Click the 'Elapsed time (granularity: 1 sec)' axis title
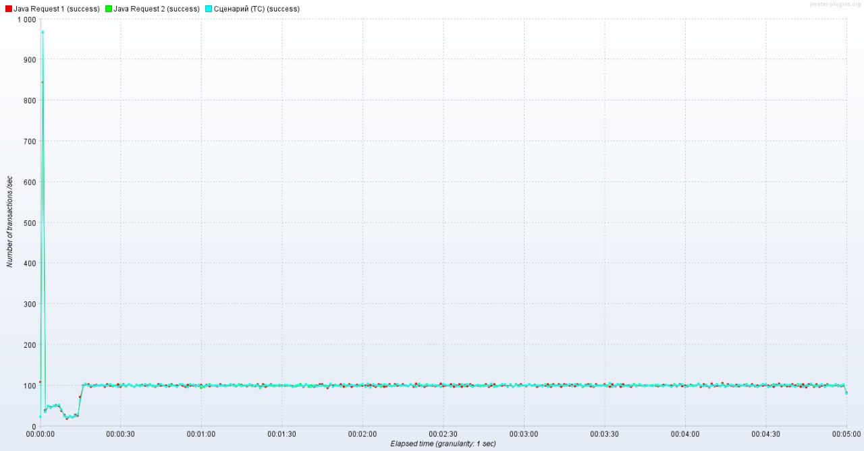 443,444
